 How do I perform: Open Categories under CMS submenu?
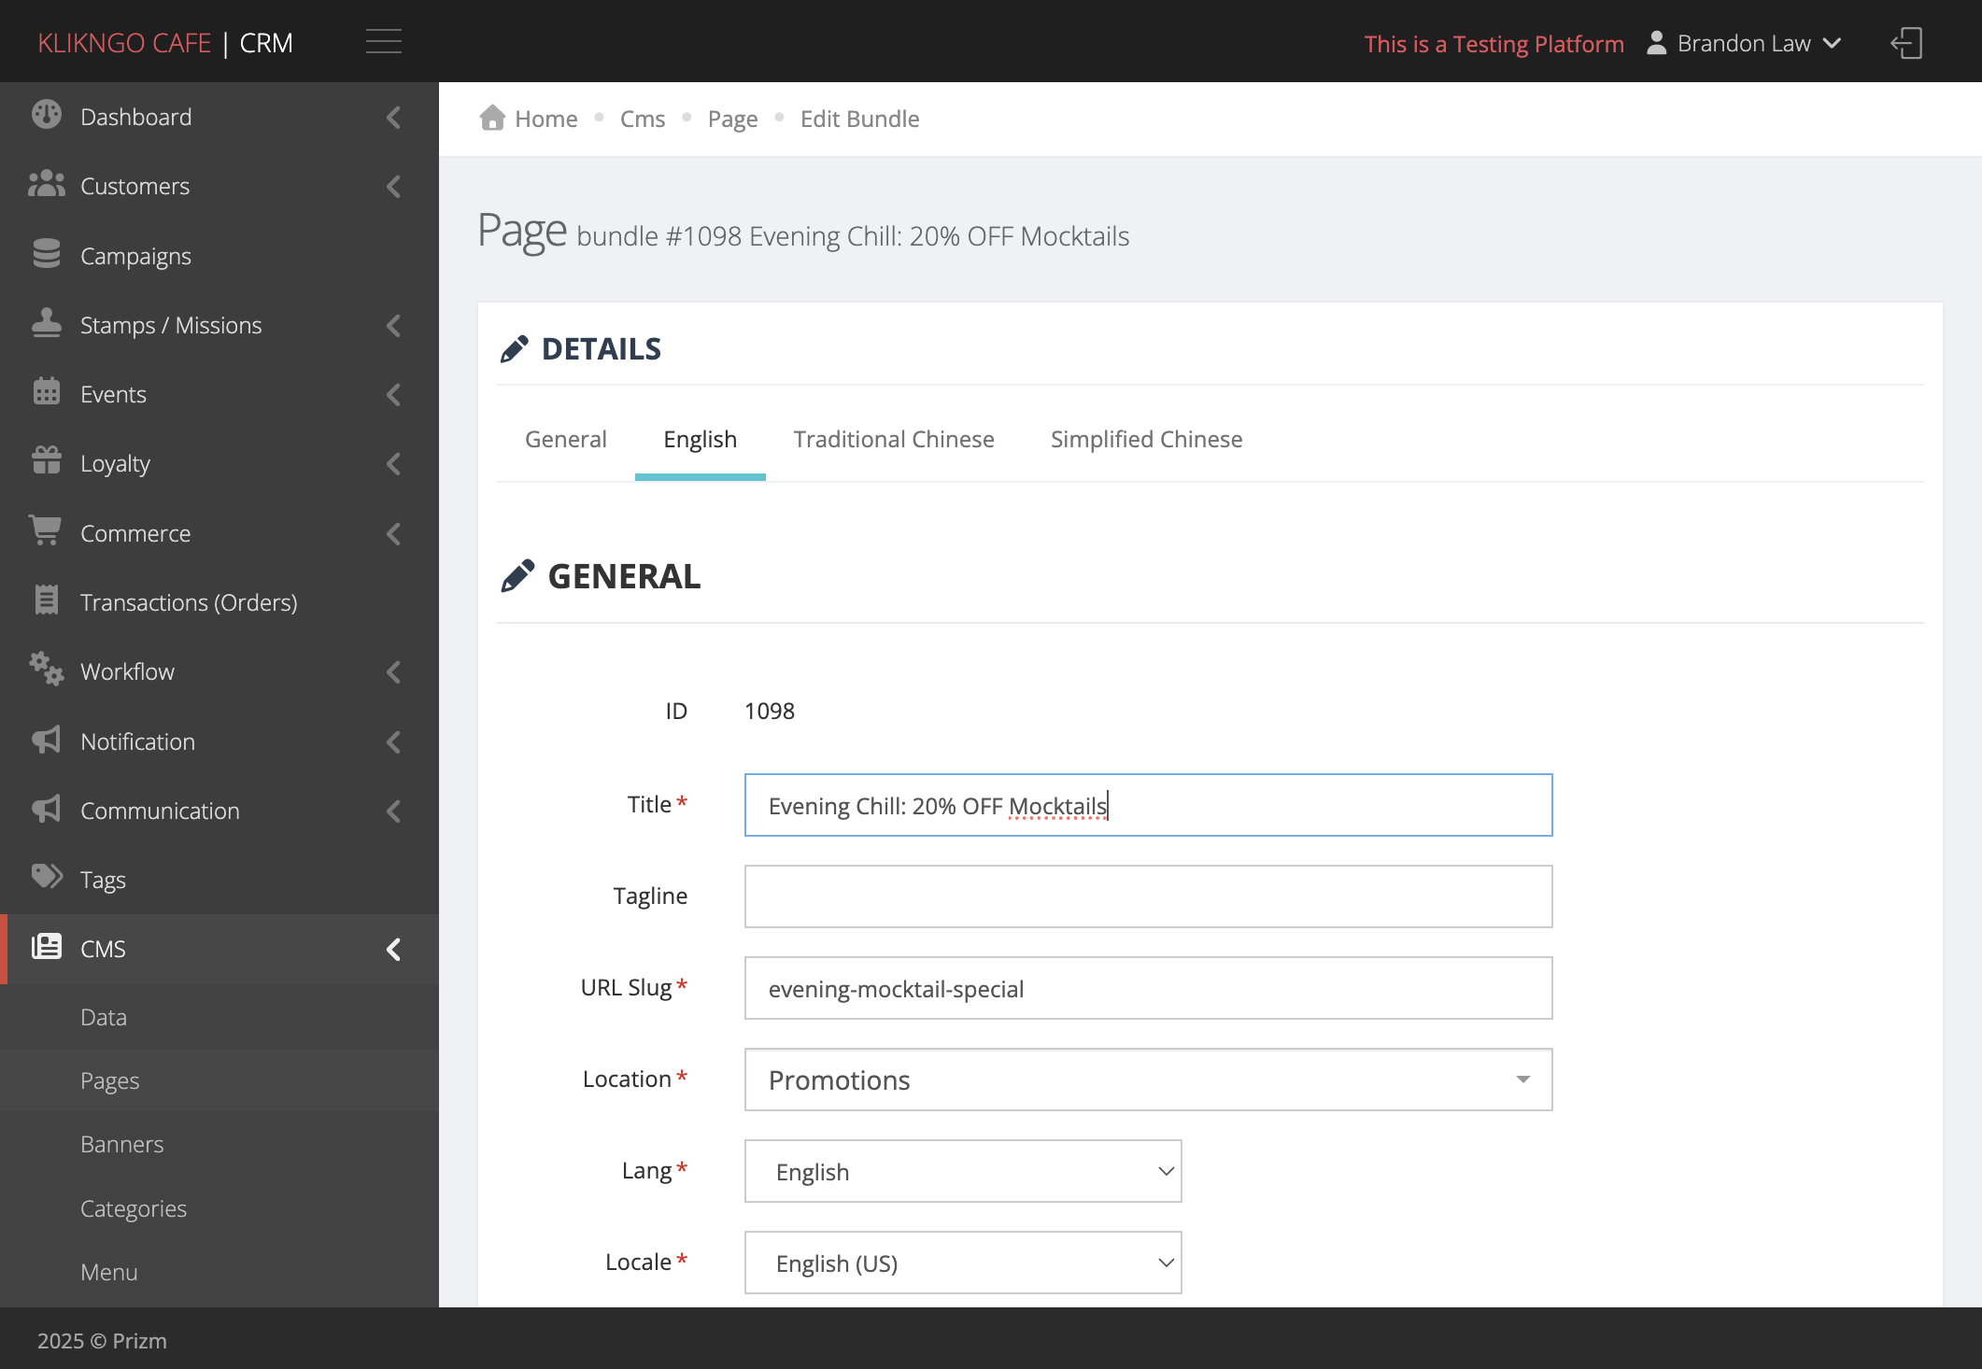click(133, 1208)
